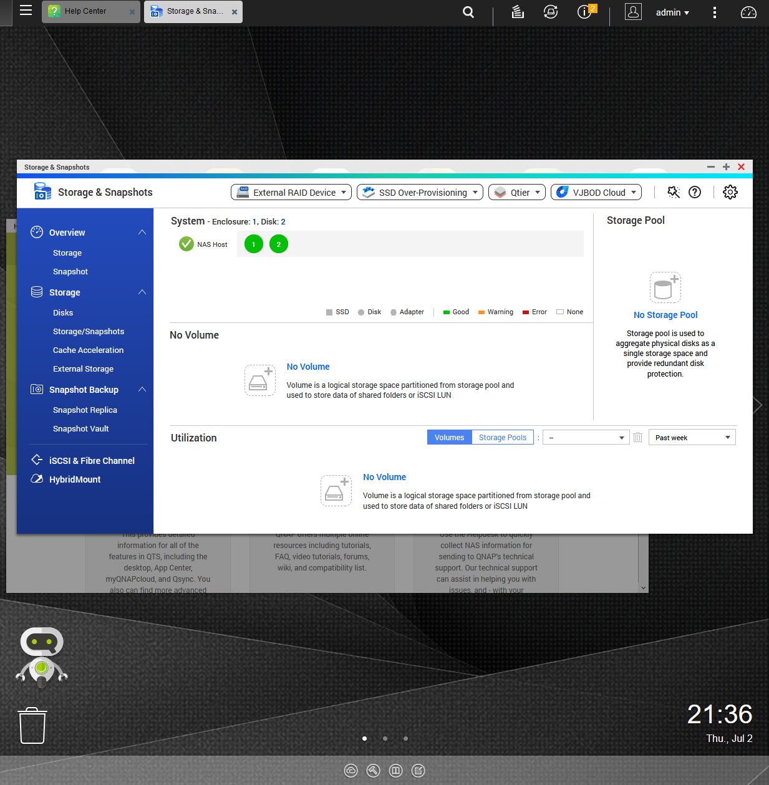Select the Storage section header in sidebar
This screenshot has width=769, height=785.
pyautogui.click(x=64, y=292)
